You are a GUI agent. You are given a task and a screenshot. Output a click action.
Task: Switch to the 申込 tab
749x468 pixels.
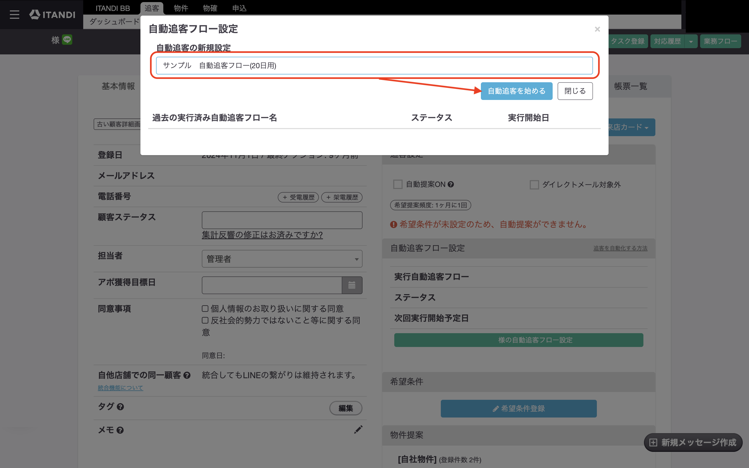coord(239,8)
